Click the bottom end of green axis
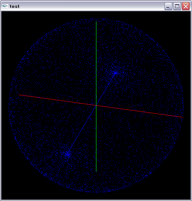This screenshot has height=201, width=192. click(x=96, y=171)
